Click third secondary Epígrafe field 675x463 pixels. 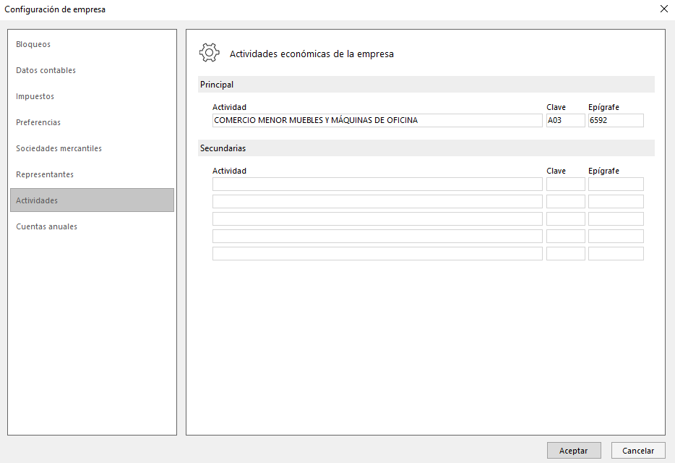[x=616, y=218]
